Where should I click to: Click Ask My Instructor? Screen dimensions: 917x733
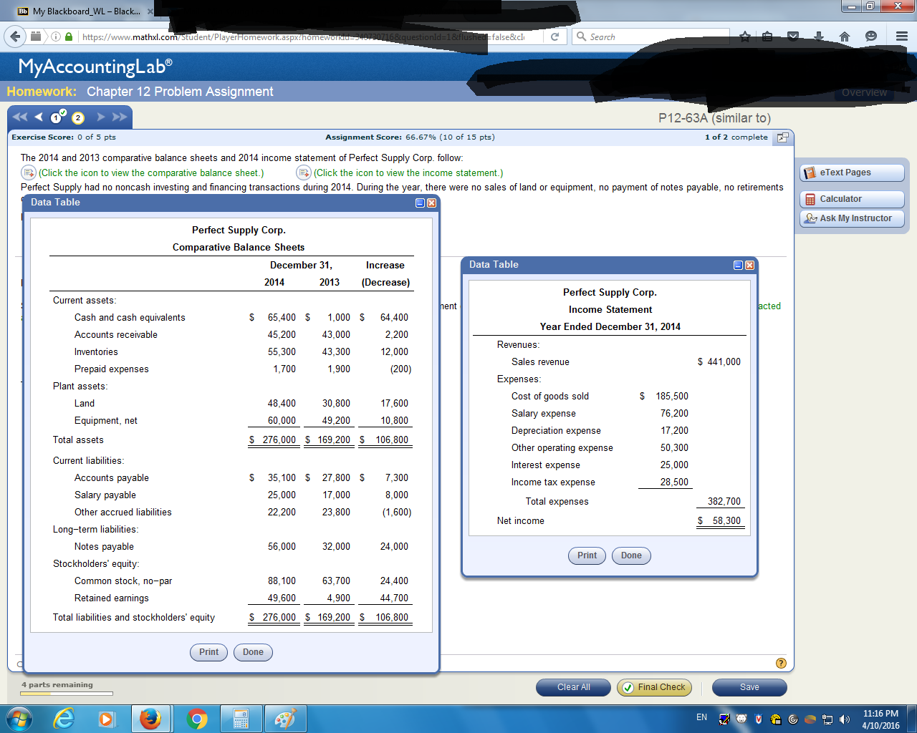tap(853, 218)
